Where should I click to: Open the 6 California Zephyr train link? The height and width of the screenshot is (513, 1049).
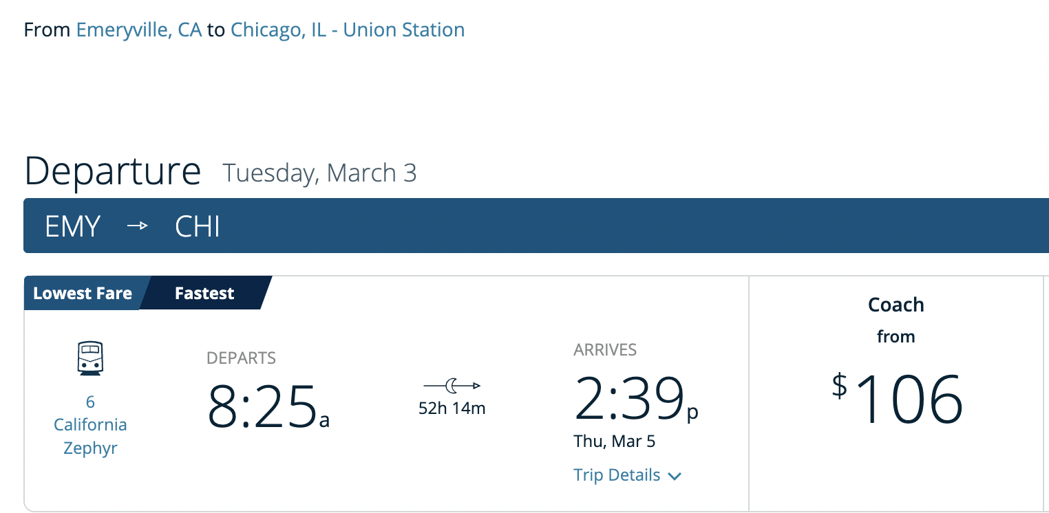click(90, 425)
